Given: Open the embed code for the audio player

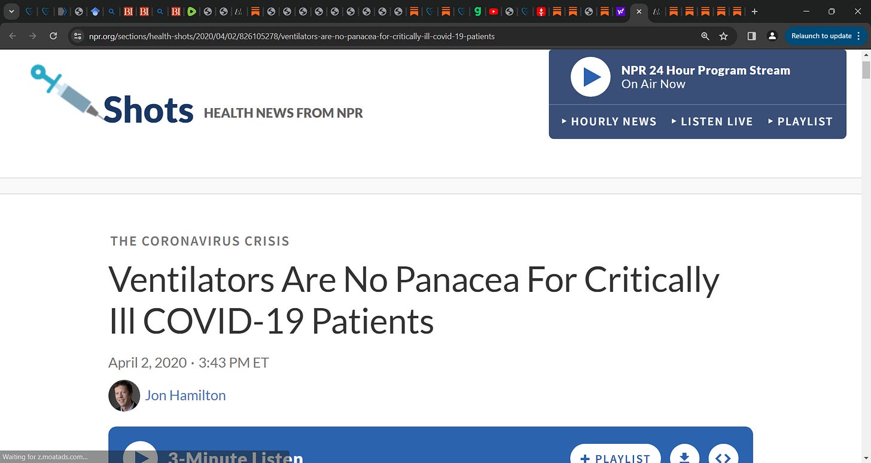Looking at the screenshot, I should coord(723,456).
